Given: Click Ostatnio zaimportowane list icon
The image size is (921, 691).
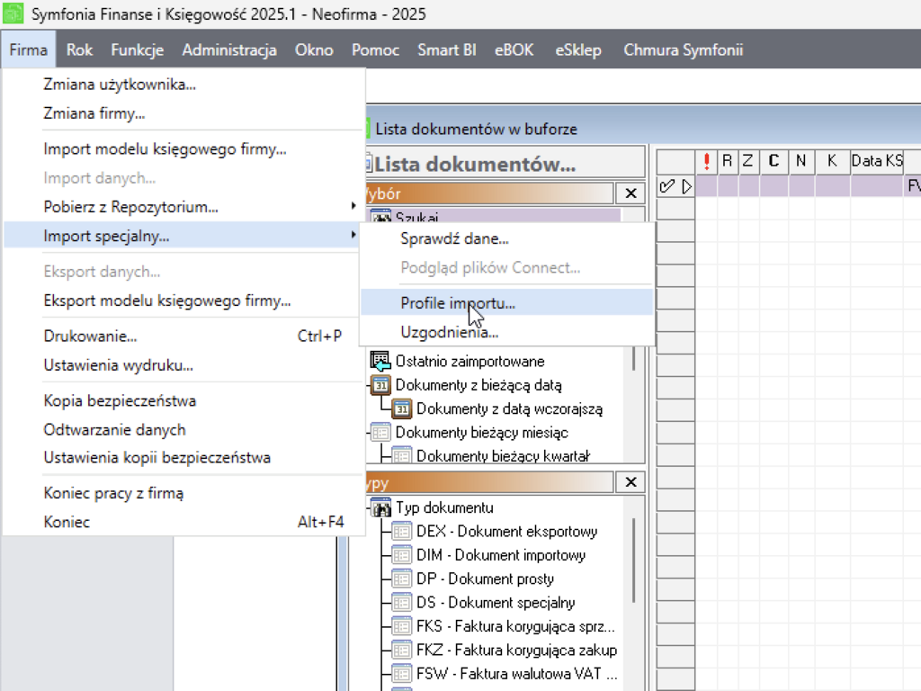Looking at the screenshot, I should 380,362.
